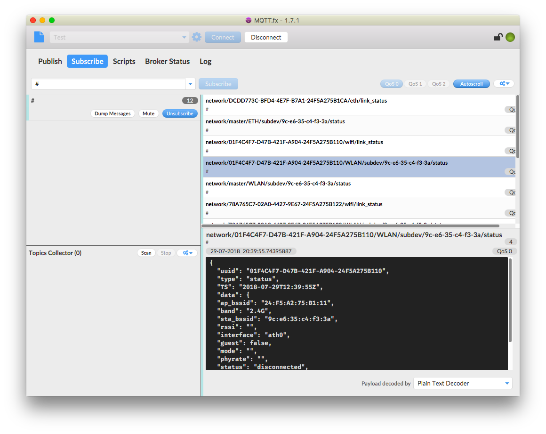
Task: Click the unlocked padlock icon
Action: coord(498,37)
